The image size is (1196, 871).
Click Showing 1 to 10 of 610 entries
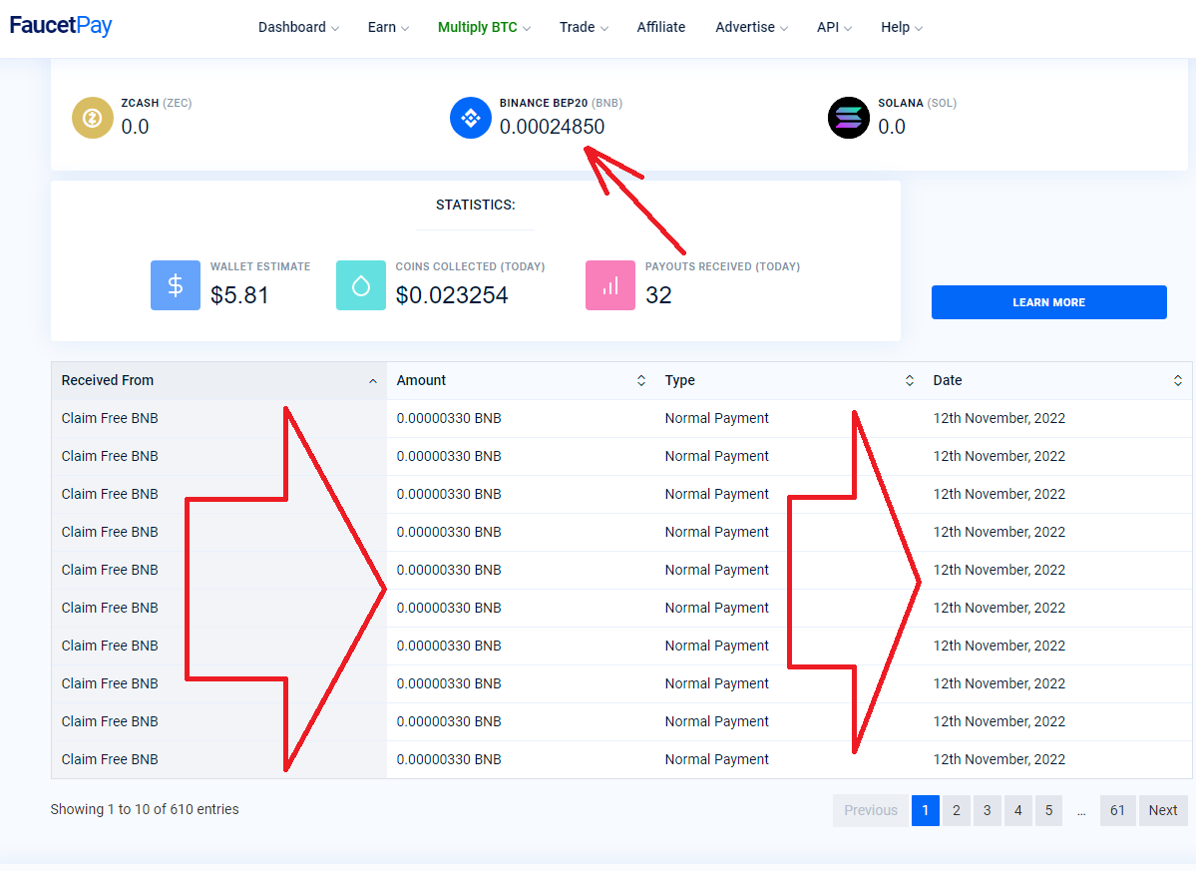coord(145,809)
